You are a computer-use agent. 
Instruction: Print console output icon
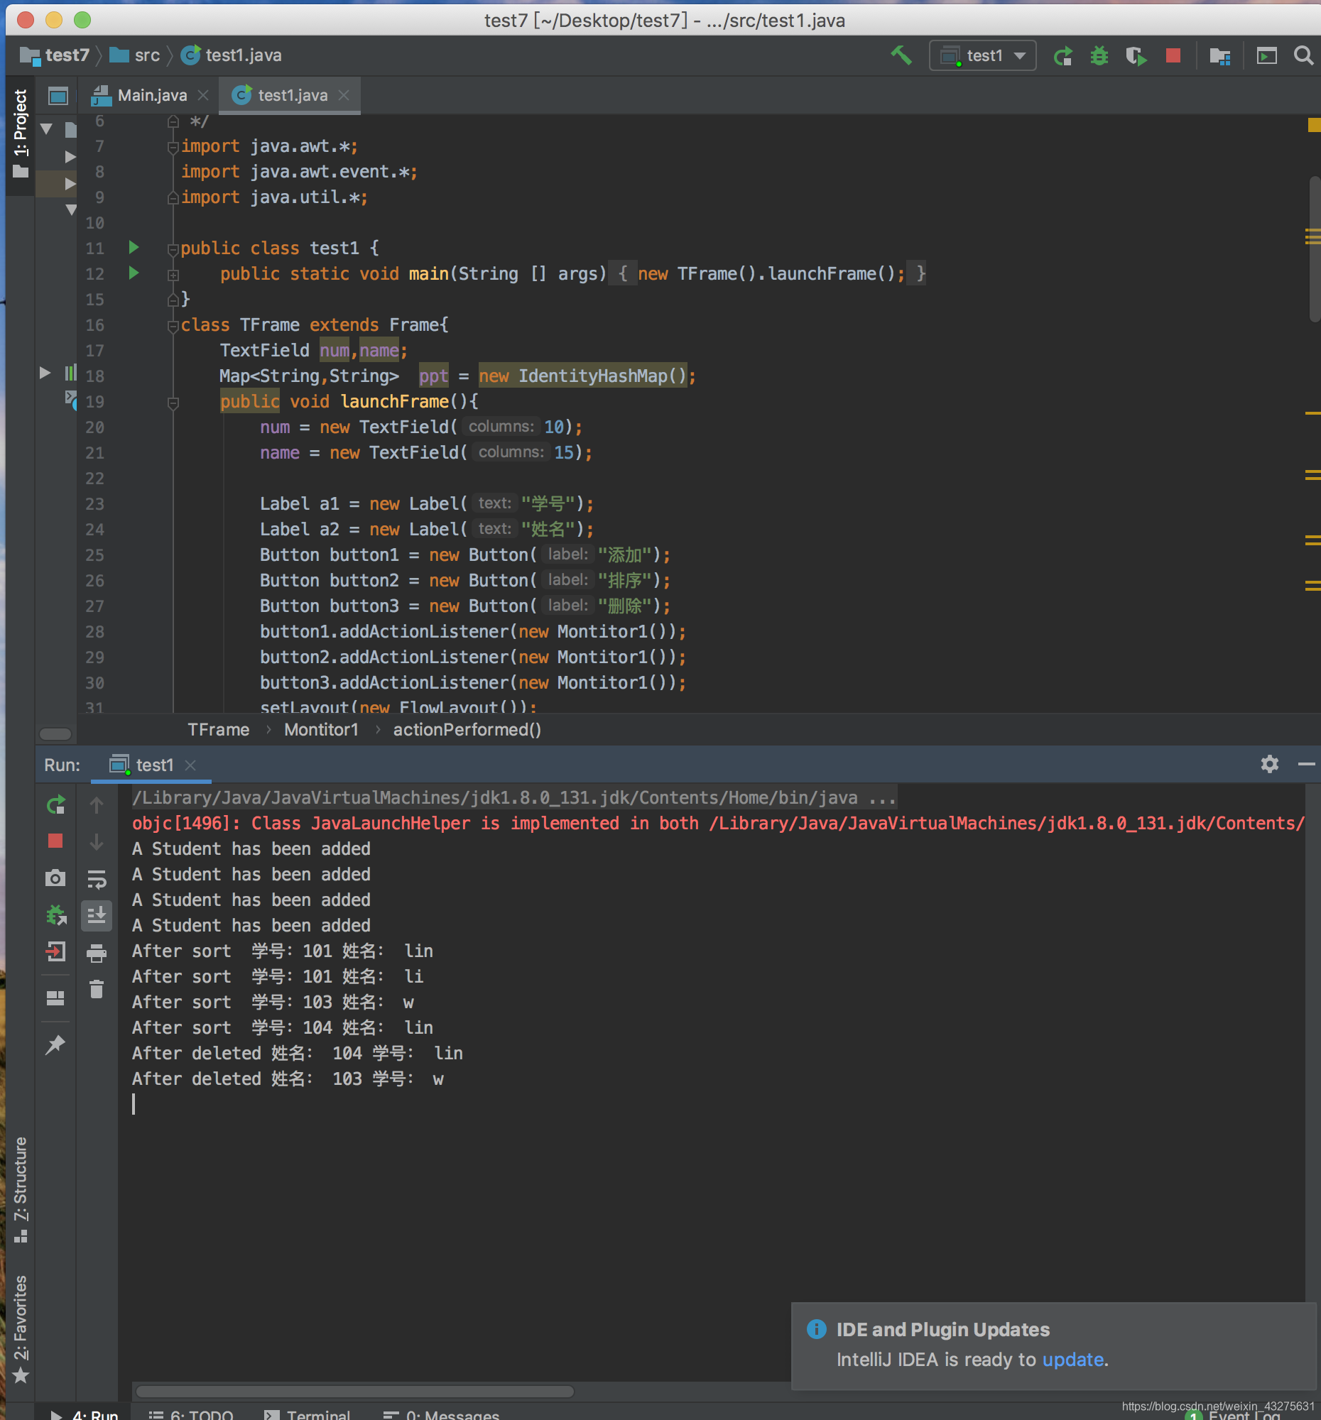coord(97,952)
